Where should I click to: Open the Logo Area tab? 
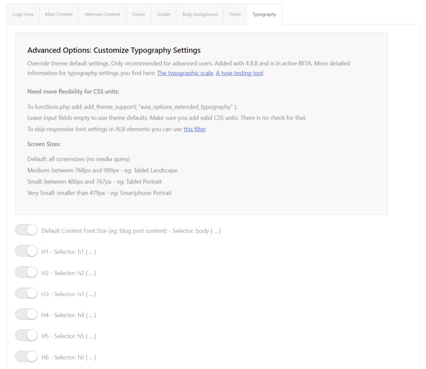[23, 14]
